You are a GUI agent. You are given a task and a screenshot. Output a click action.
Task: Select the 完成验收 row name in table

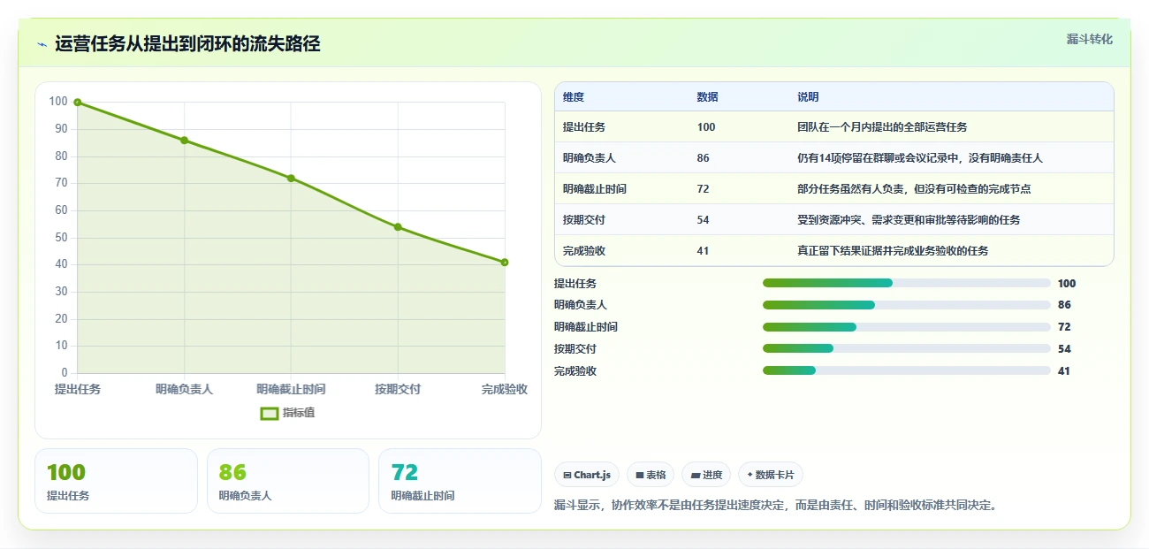coord(584,251)
